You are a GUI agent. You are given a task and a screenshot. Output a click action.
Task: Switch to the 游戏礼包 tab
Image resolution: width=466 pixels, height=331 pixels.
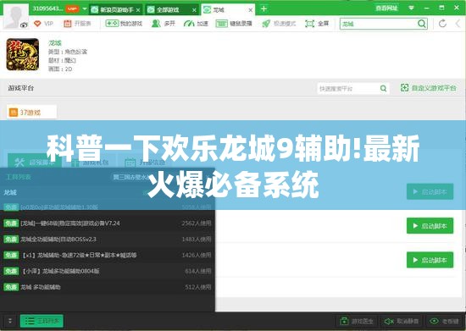(91, 162)
